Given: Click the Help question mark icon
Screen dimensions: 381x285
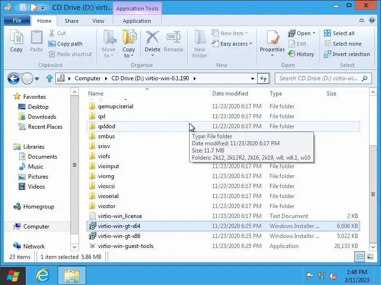Looking at the screenshot, I should pyautogui.click(x=372, y=20).
